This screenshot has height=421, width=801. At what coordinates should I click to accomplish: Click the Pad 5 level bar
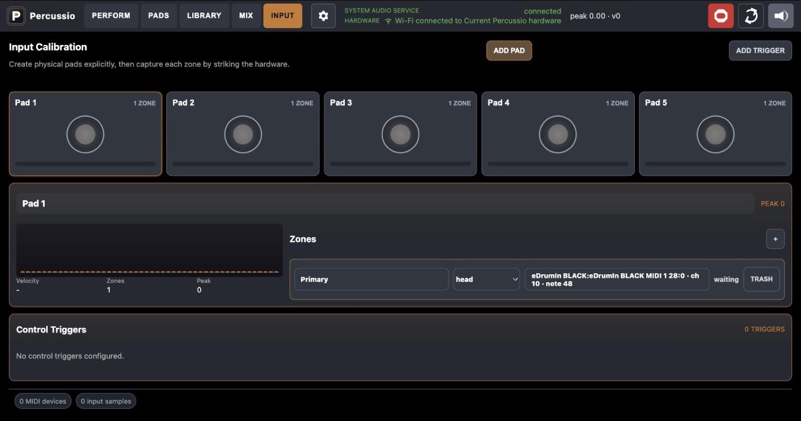pyautogui.click(x=715, y=164)
